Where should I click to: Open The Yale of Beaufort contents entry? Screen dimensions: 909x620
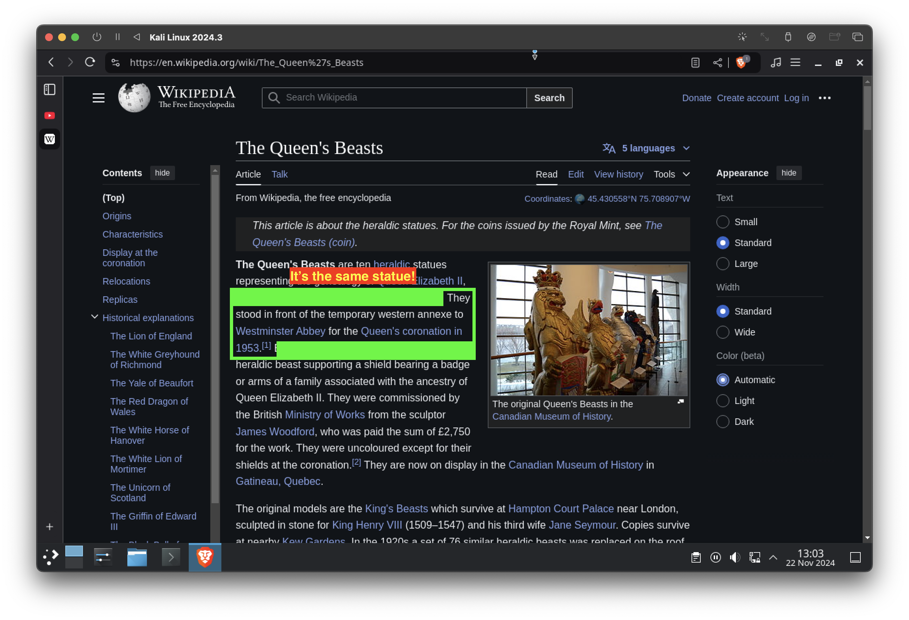click(x=152, y=383)
